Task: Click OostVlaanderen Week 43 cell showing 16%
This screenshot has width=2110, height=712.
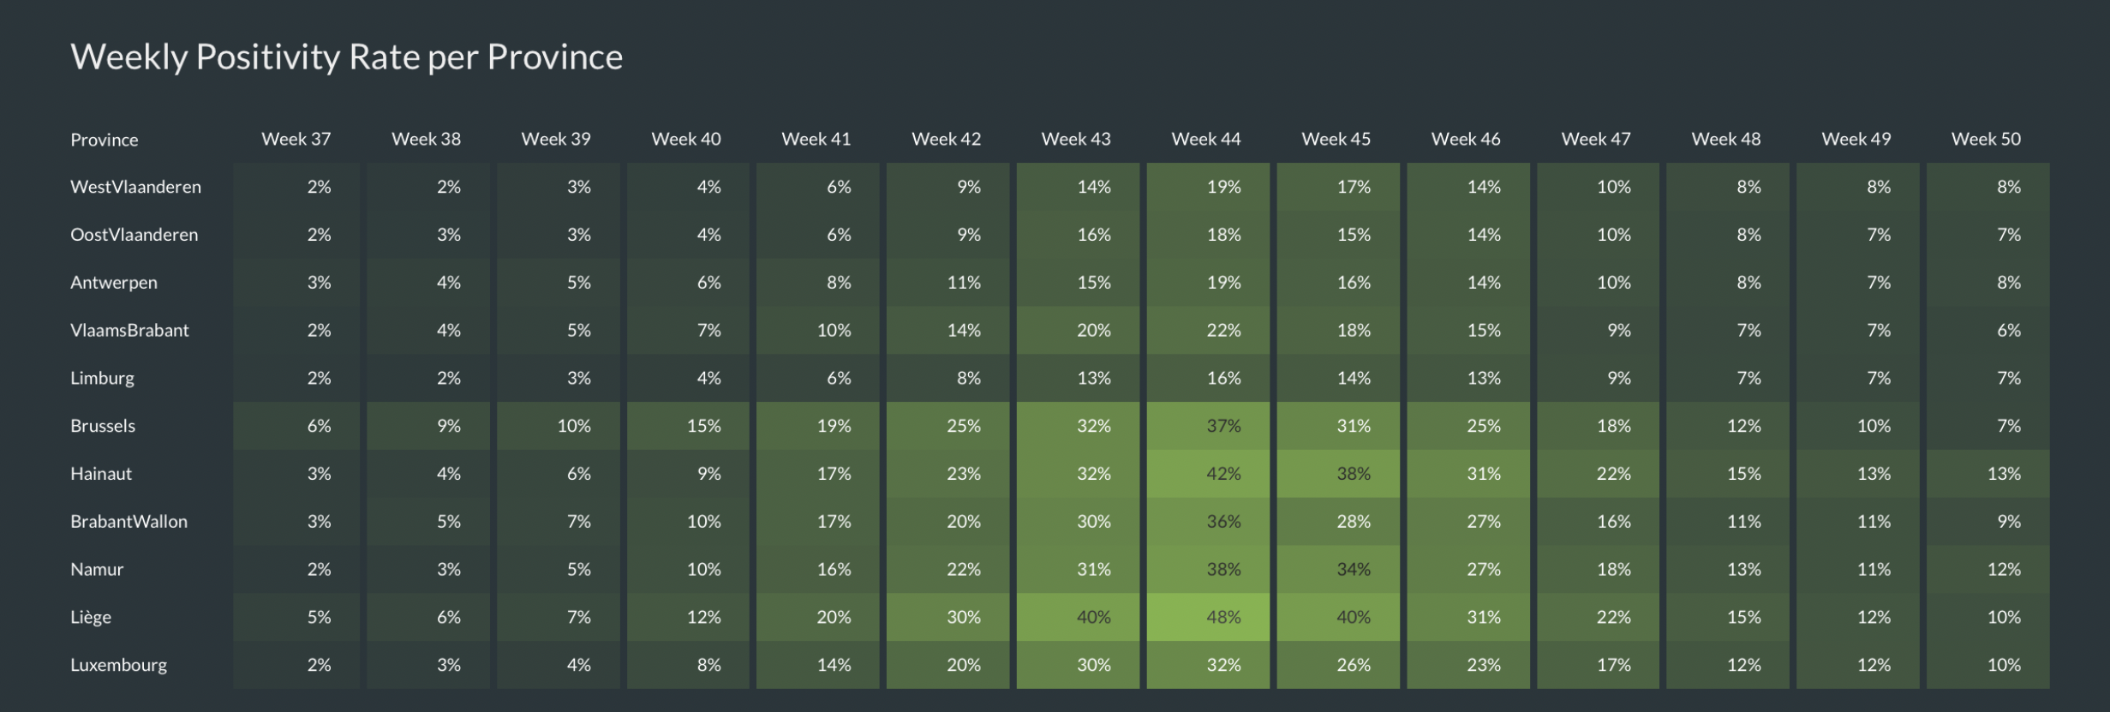Action: 1078,235
